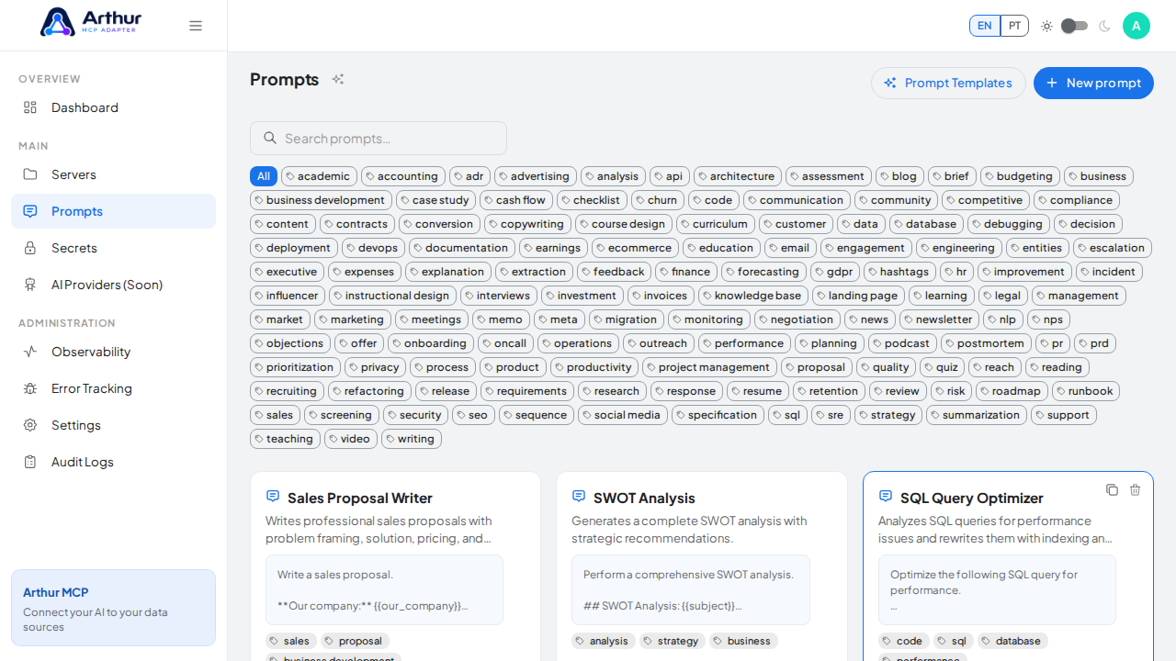Duplicate the SQL Query Optimizer prompt
This screenshot has width=1176, height=661.
click(1112, 490)
